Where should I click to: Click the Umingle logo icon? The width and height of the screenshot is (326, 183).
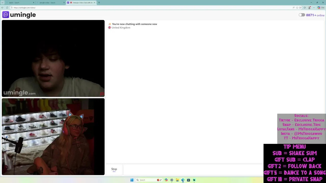click(6, 15)
